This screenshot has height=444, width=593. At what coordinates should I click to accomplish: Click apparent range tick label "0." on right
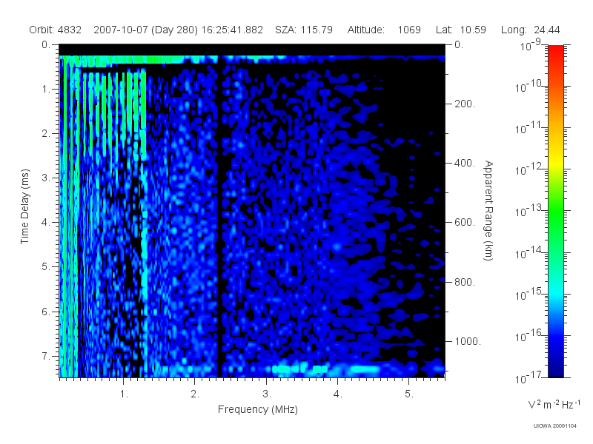pos(459,45)
